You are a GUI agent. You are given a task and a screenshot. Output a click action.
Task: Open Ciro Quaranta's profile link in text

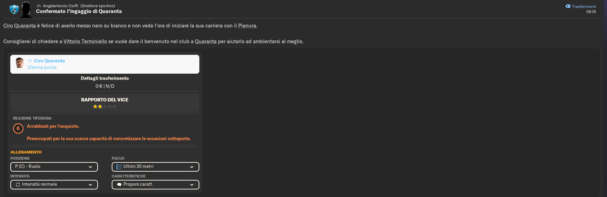[20, 26]
